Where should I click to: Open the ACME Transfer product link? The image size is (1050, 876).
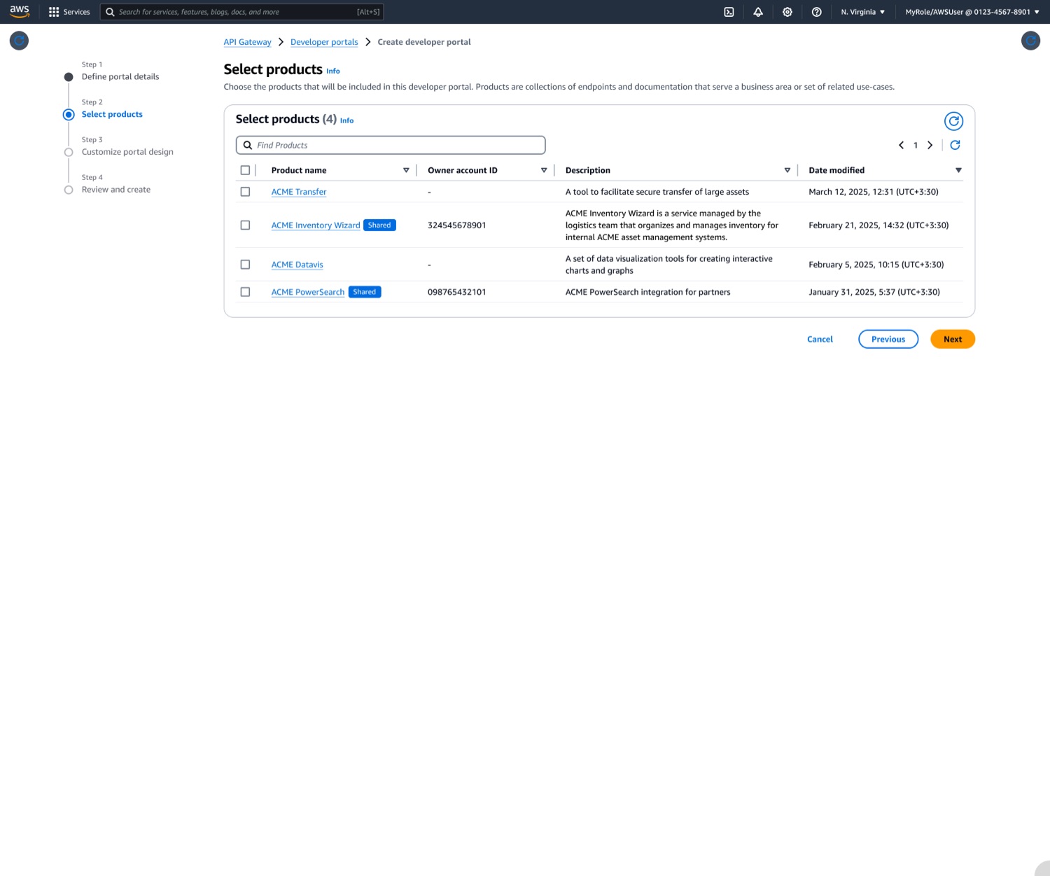tap(299, 192)
